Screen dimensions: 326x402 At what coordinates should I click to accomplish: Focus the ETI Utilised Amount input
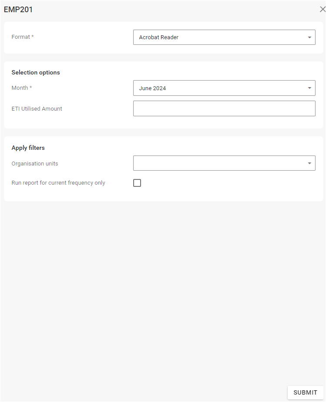[224, 108]
